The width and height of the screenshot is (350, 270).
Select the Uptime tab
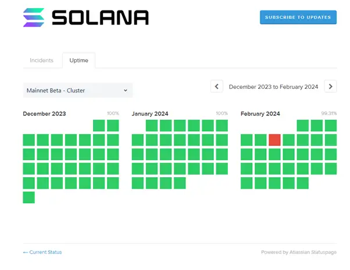point(79,60)
